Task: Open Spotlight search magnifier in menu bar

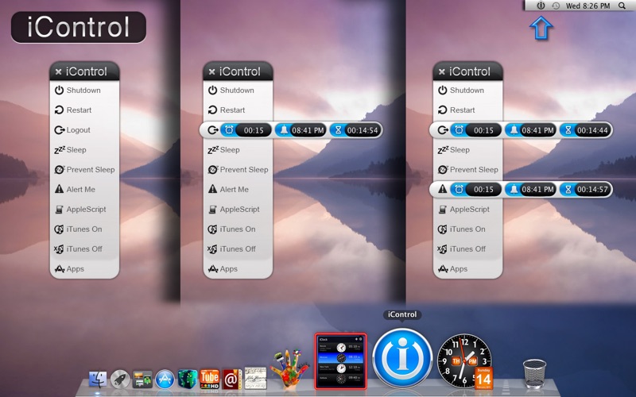Action: click(622, 6)
